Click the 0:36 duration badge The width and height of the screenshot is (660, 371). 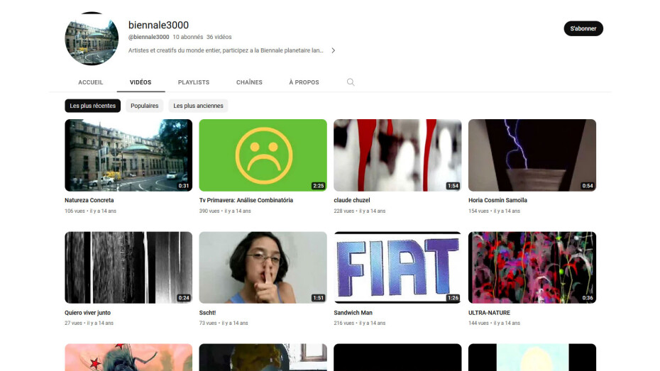point(588,298)
